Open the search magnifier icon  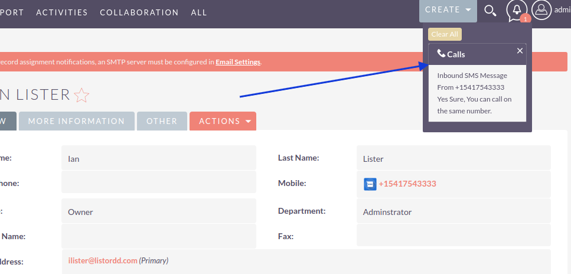point(490,11)
